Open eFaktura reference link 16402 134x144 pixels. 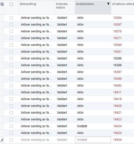(117, 86)
